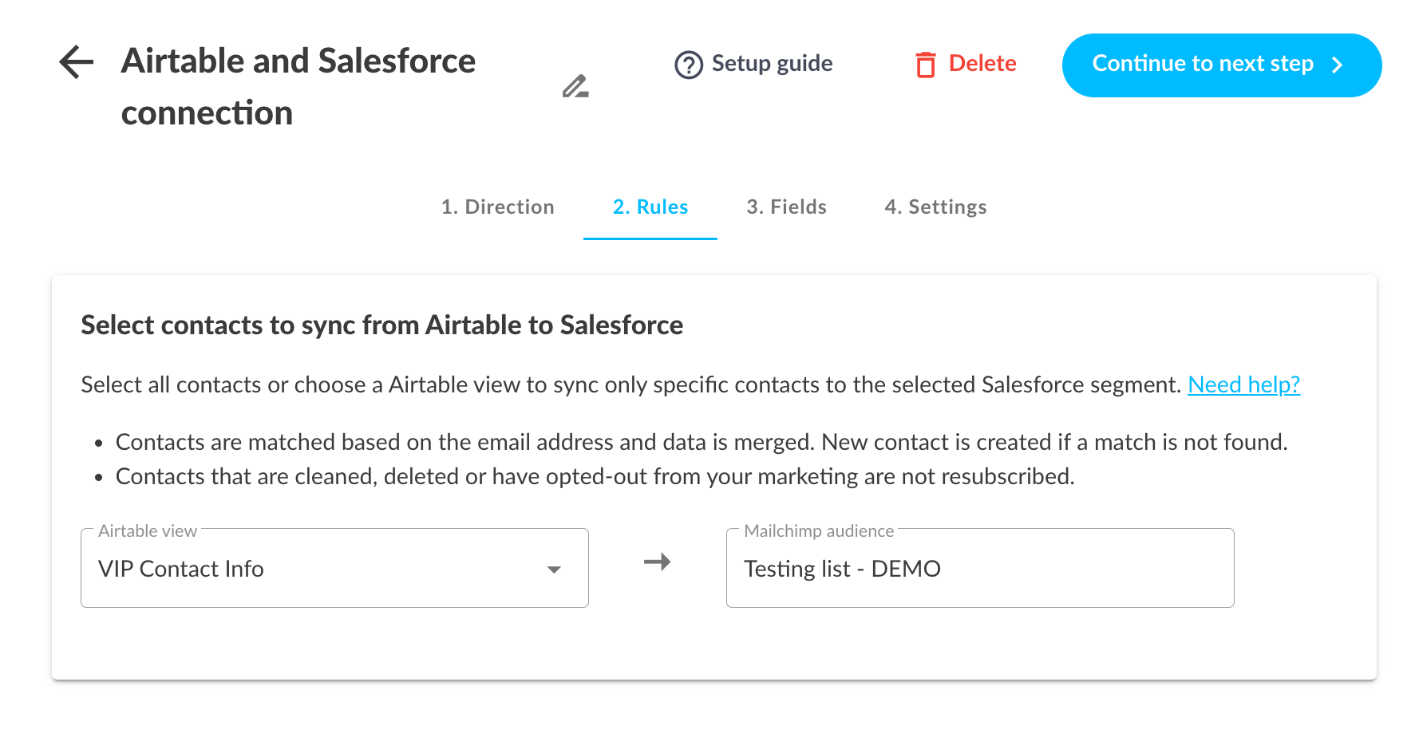This screenshot has width=1419, height=745.
Task: Click the pencil icon to rename connection
Action: (575, 86)
